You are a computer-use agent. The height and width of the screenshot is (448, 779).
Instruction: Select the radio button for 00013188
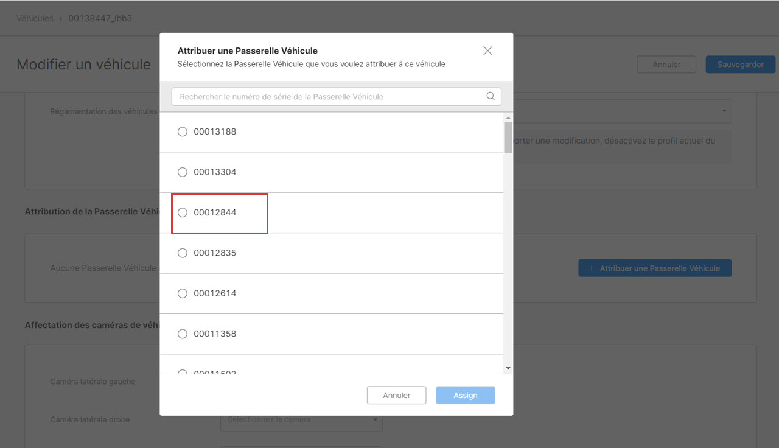pyautogui.click(x=183, y=131)
